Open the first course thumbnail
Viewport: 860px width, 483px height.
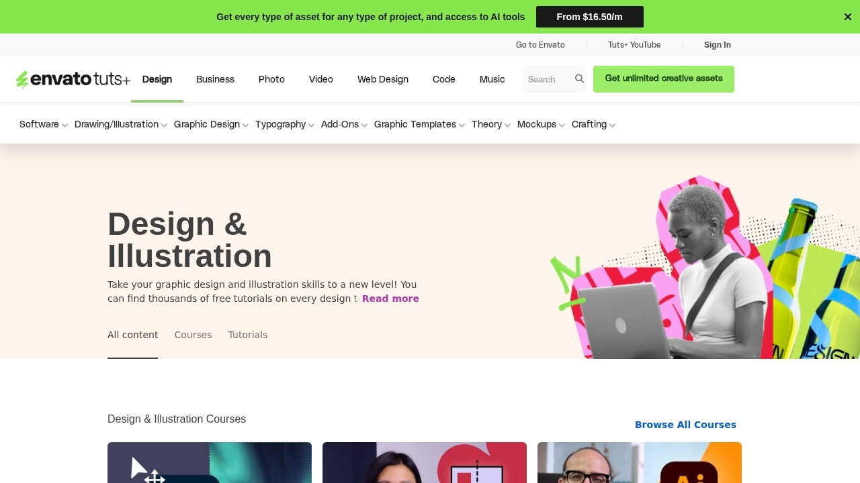pos(210,463)
